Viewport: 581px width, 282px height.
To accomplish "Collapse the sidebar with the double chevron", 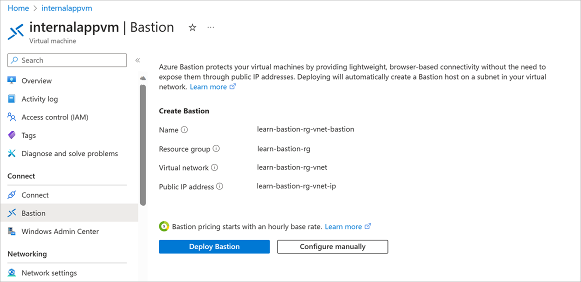I will (x=137, y=60).
